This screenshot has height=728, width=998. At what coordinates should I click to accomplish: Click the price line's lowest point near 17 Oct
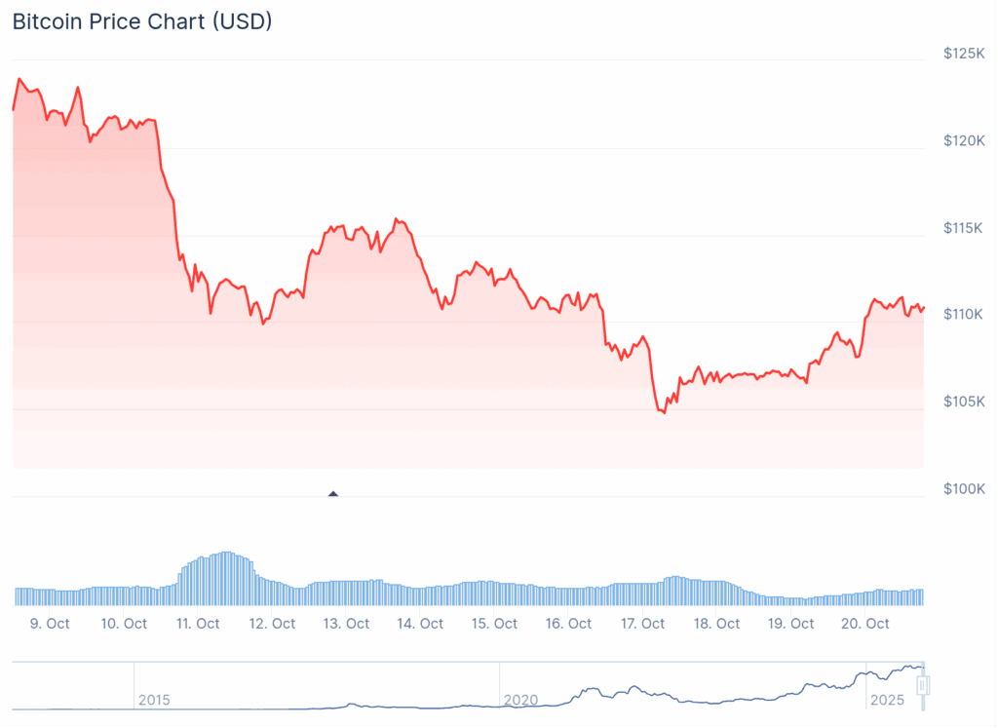[664, 413]
